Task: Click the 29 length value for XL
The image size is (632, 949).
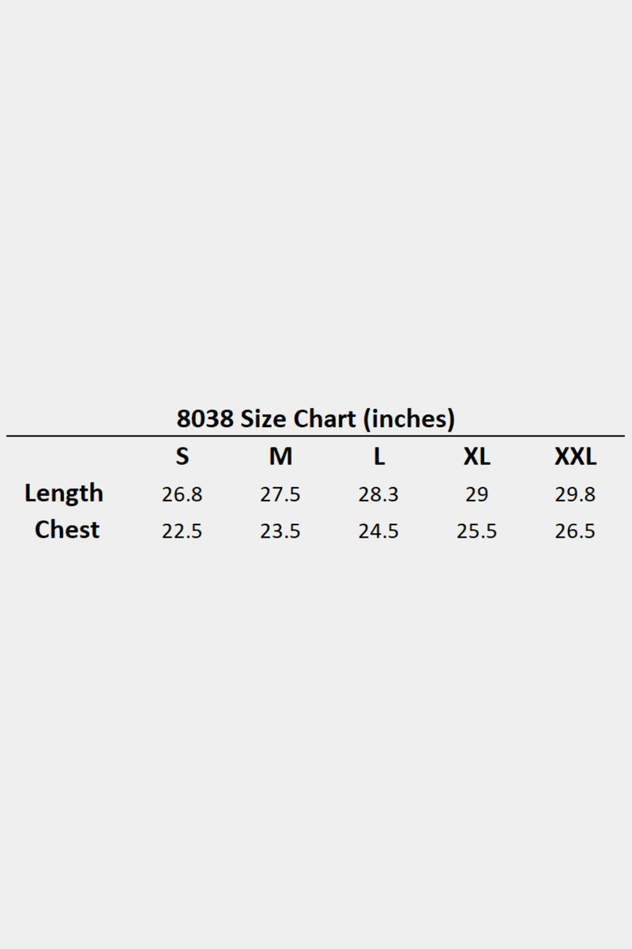Action: pos(476,495)
